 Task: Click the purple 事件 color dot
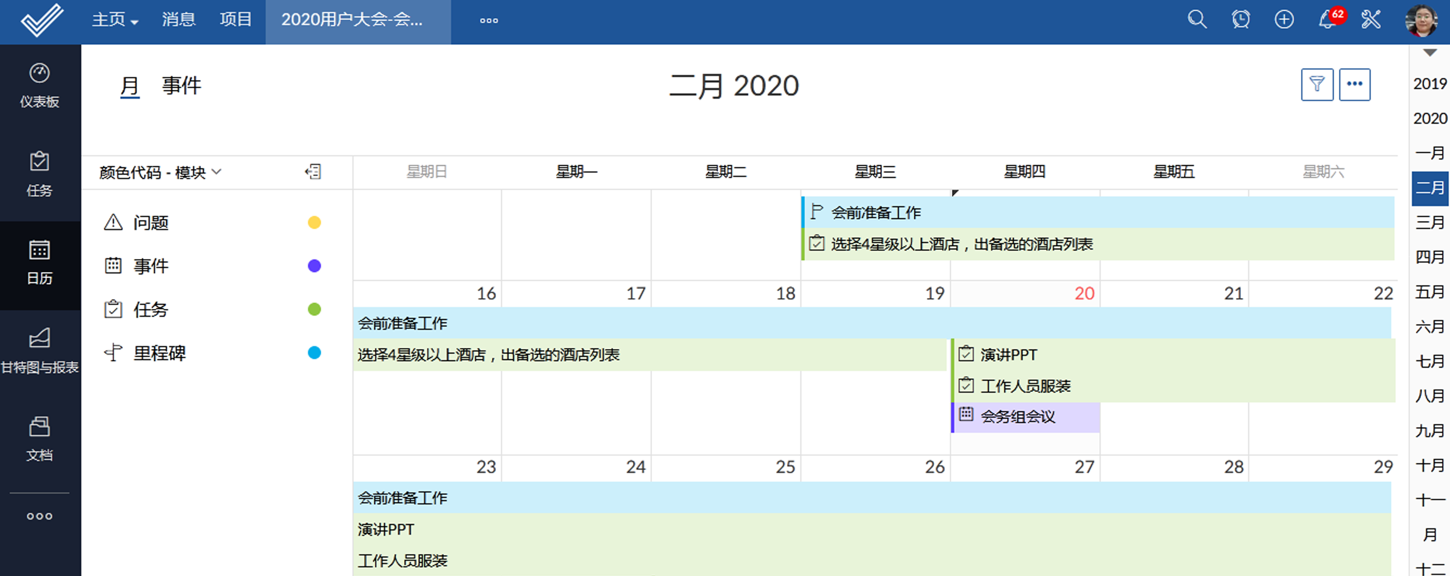(x=314, y=266)
